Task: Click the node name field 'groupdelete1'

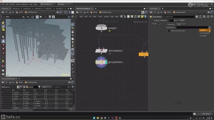Action: pos(178,17)
